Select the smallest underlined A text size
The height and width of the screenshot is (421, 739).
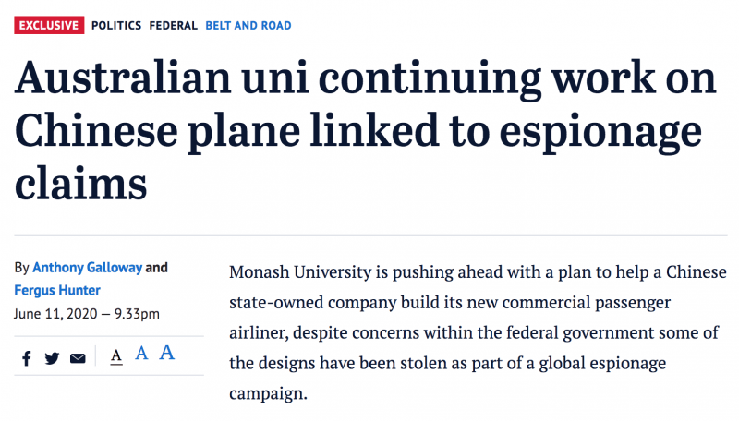116,357
